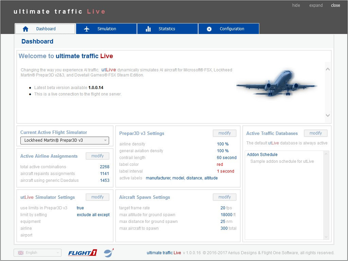Click 'Sample addon schedule for utLive' description
Image resolution: width=348 pixels, height=261 pixels.
(x=282, y=161)
